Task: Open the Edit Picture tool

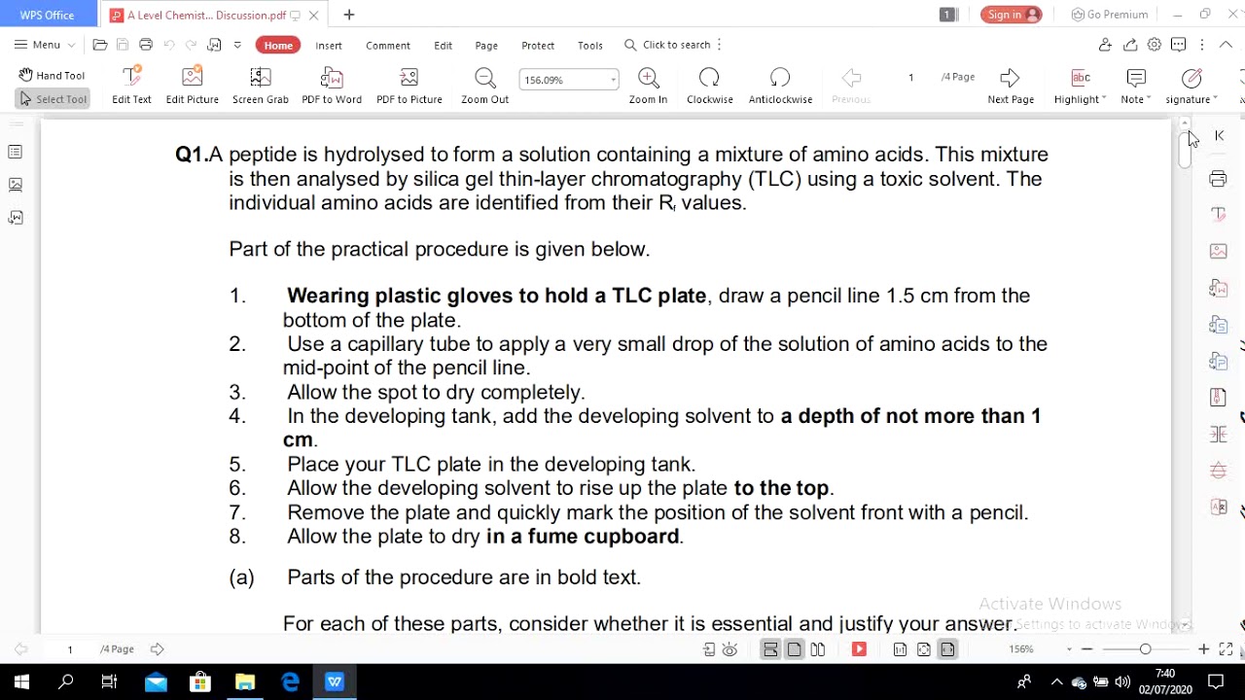Action: 193,86
